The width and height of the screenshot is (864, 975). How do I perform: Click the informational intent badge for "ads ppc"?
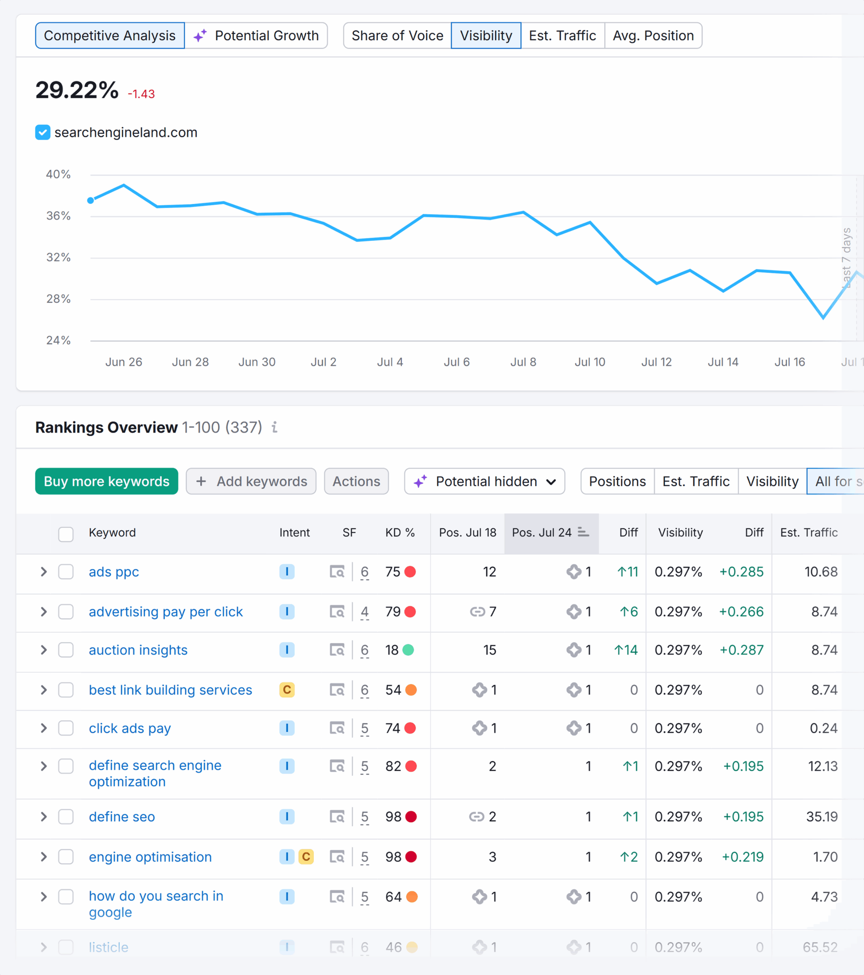(287, 572)
